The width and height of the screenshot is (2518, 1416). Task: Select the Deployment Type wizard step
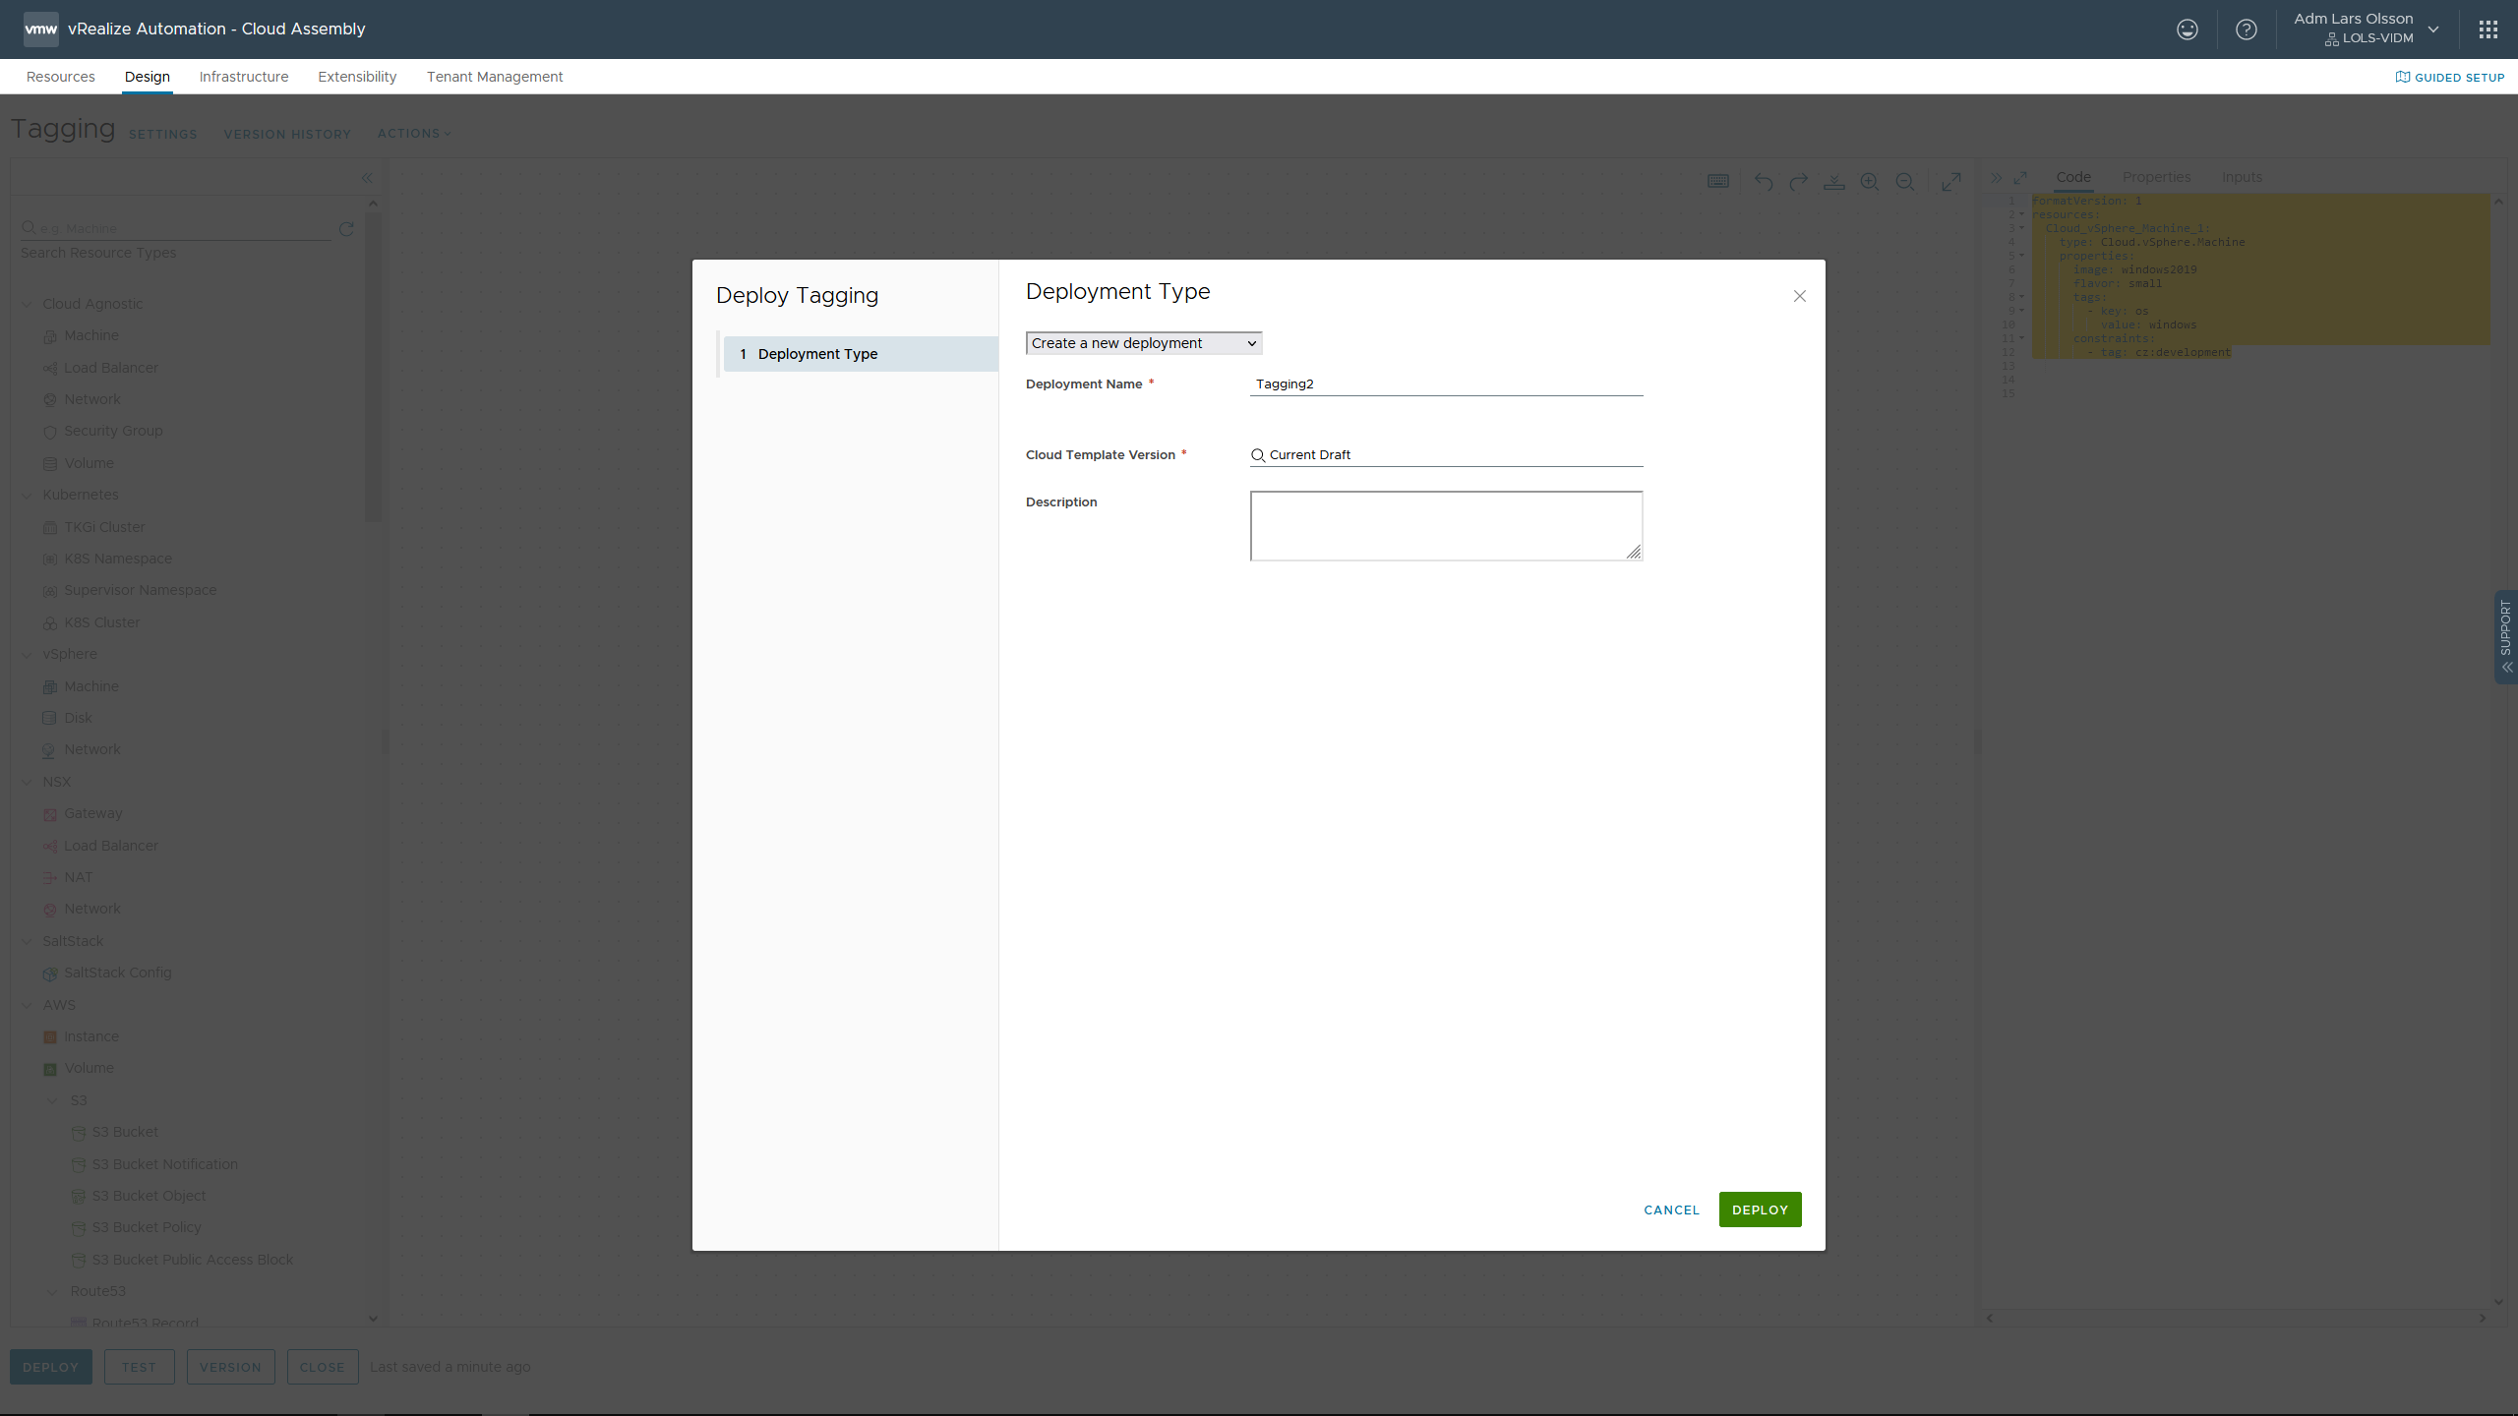tap(861, 354)
